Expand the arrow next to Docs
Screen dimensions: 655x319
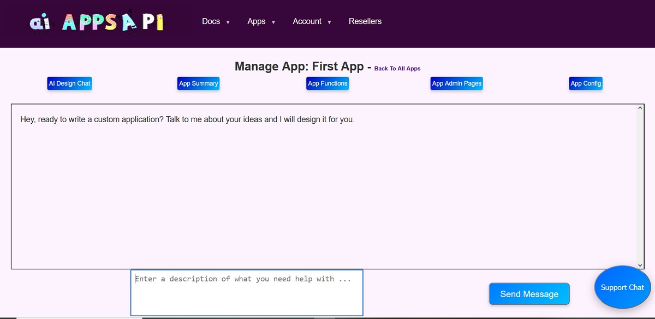pos(228,22)
